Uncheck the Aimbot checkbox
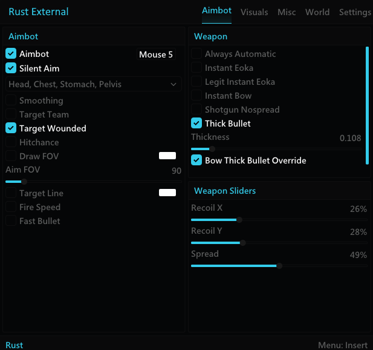 tap(11, 54)
